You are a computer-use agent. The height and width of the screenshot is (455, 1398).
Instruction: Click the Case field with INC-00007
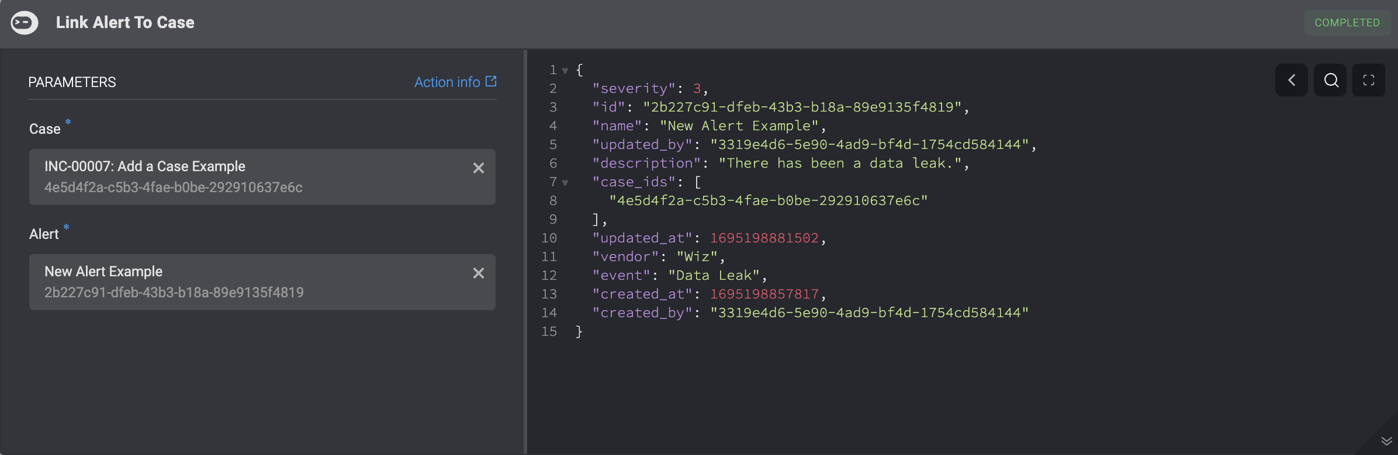pos(262,177)
